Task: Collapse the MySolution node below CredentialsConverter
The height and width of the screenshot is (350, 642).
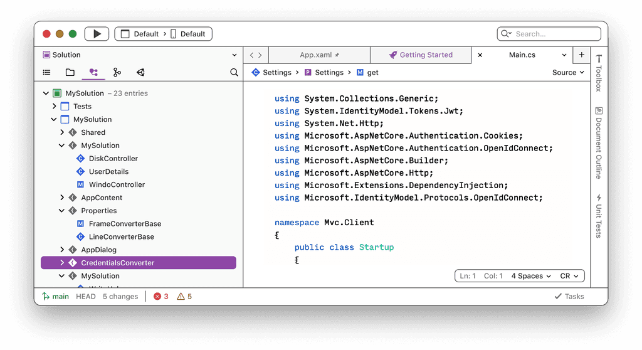Action: (x=61, y=276)
